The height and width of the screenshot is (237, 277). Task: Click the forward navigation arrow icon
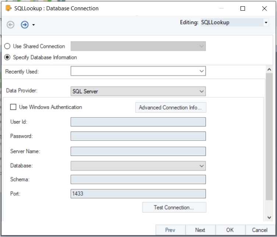tap(25, 25)
